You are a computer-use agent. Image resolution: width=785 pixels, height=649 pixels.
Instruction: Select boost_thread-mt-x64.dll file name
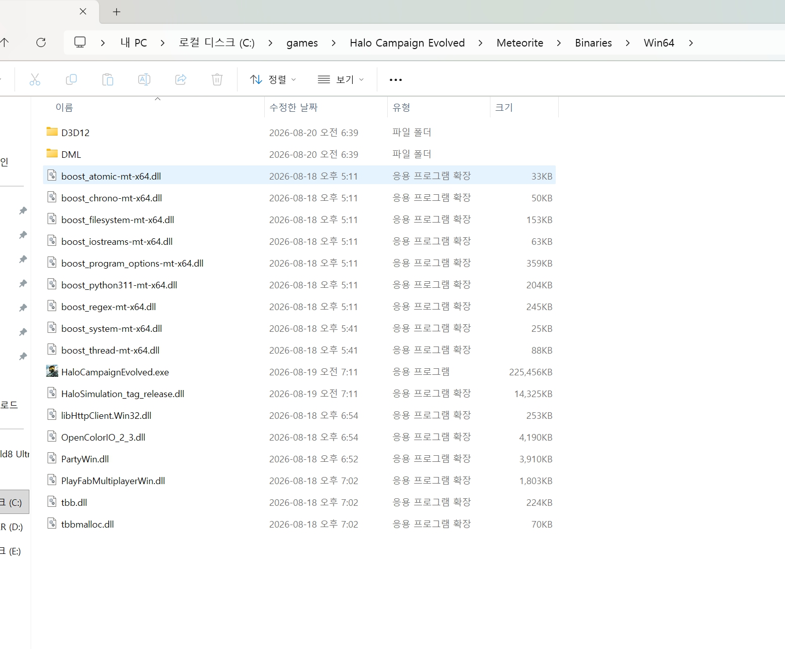click(x=110, y=350)
